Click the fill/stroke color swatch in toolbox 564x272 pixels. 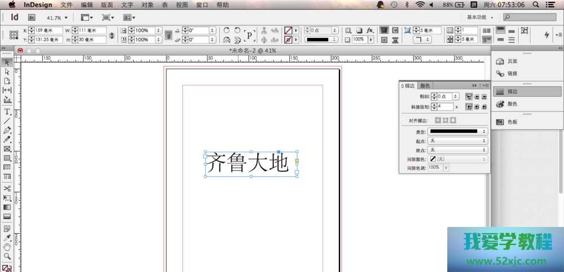[7, 268]
